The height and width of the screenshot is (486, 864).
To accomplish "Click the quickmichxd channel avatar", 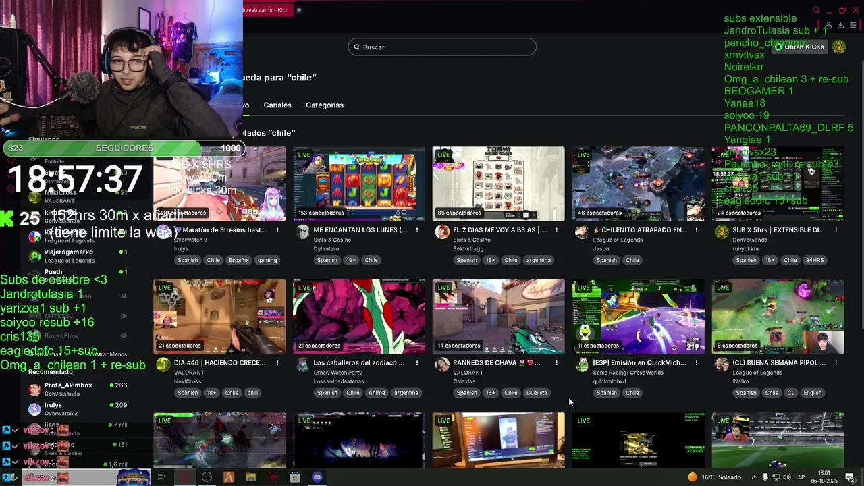I will [x=582, y=365].
